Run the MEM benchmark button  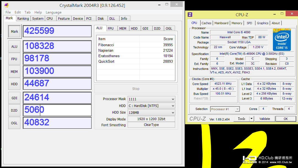click(x=14, y=72)
